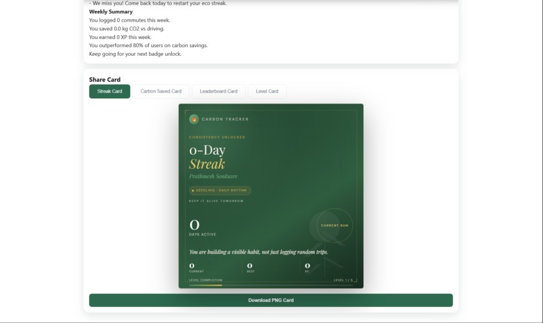This screenshot has width=543, height=323.
Task: Switch to the Carbon Saved Card tab
Action: [161, 92]
